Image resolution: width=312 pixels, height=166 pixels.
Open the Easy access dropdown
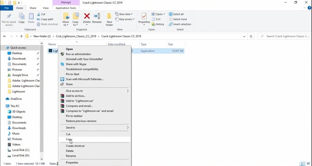click(125, 19)
